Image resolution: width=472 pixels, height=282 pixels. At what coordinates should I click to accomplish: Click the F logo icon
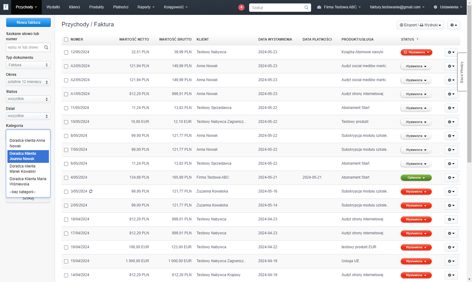pyautogui.click(x=6, y=7)
